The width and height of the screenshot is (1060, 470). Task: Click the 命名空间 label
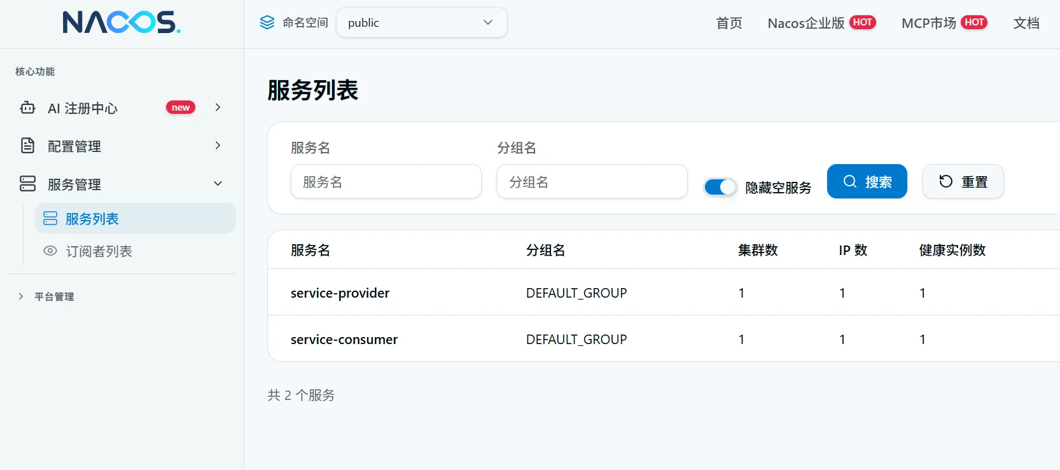tap(305, 23)
